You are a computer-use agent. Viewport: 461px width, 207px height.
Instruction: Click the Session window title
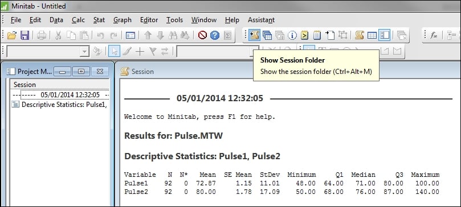(142, 71)
